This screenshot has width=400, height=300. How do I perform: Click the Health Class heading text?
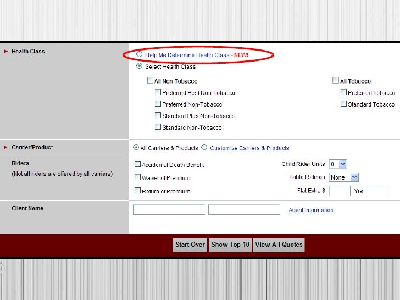pyautogui.click(x=28, y=51)
